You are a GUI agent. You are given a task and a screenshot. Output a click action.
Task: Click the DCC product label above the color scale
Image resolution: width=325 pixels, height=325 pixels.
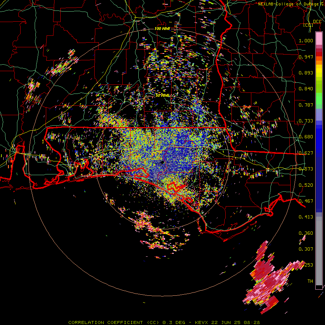click(x=317, y=22)
